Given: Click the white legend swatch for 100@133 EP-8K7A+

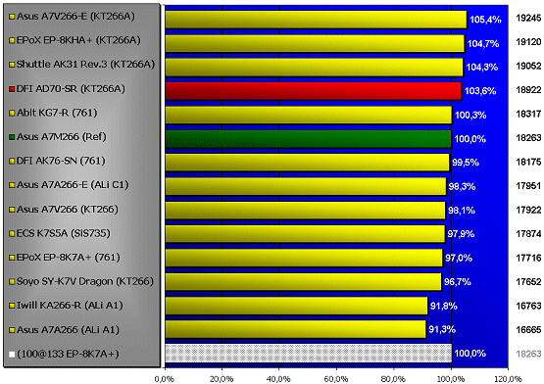Looking at the screenshot, I should coord(12,355).
